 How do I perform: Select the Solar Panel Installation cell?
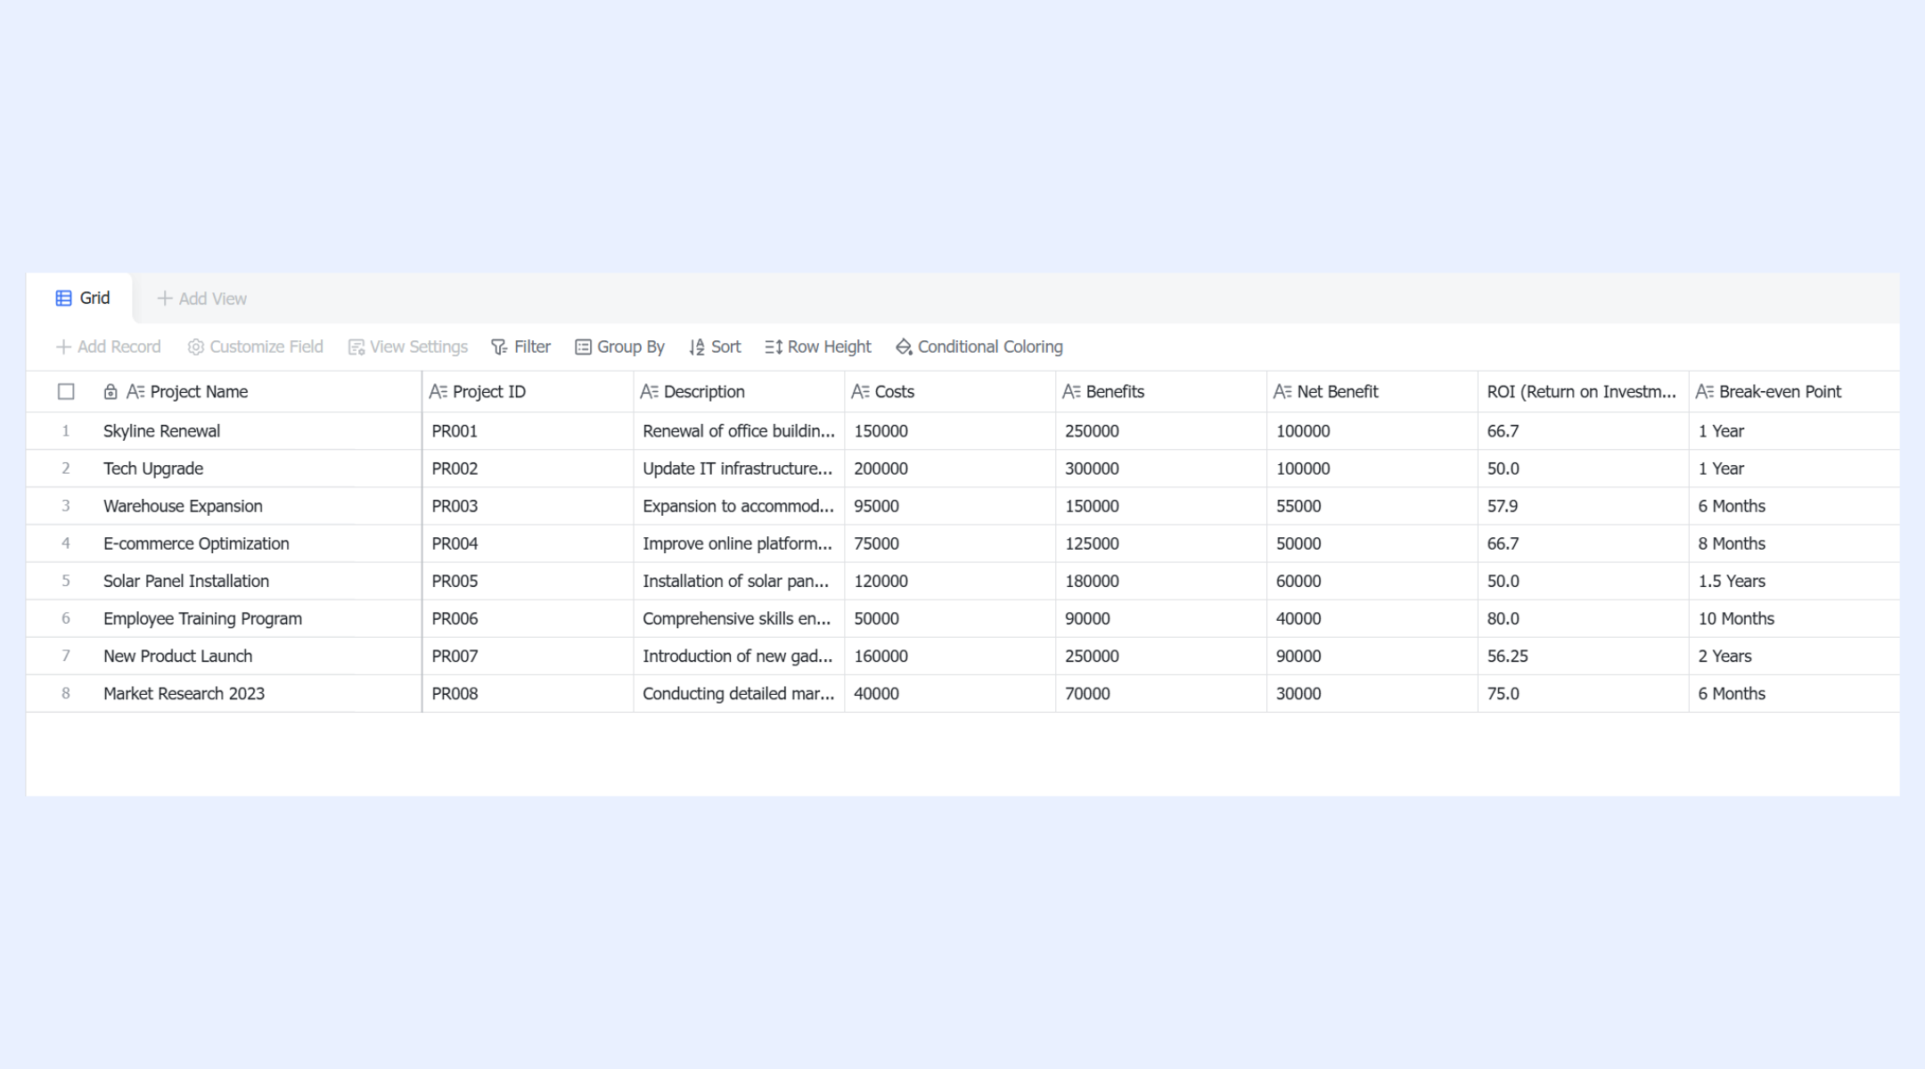pyautogui.click(x=258, y=581)
